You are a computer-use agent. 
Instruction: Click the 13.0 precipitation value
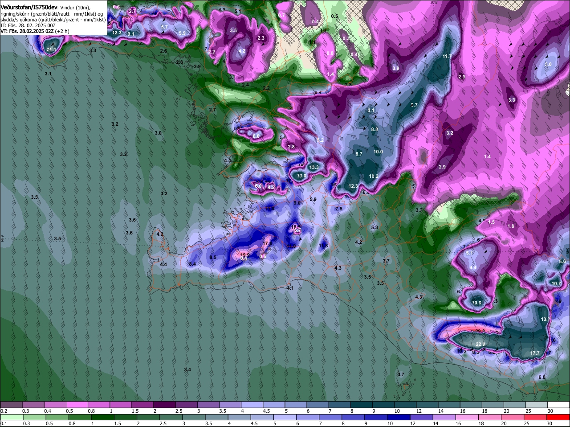(x=301, y=176)
